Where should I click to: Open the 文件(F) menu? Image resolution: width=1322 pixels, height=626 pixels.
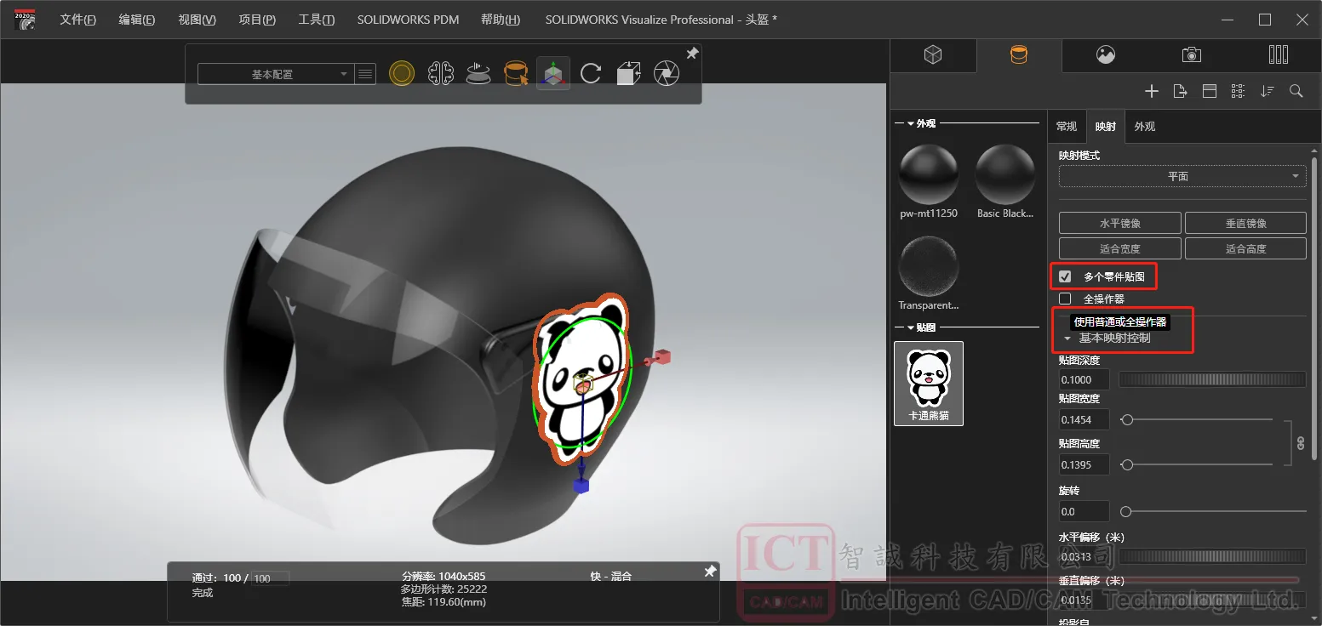coord(77,20)
